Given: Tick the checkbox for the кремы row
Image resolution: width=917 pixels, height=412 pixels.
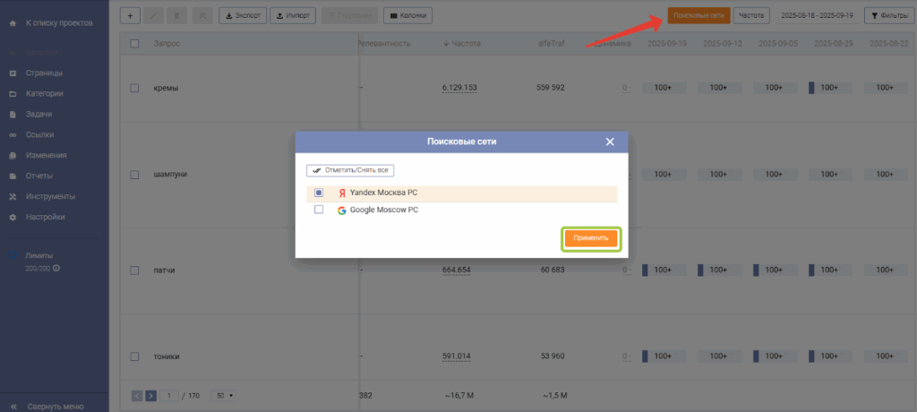Looking at the screenshot, I should [x=134, y=88].
